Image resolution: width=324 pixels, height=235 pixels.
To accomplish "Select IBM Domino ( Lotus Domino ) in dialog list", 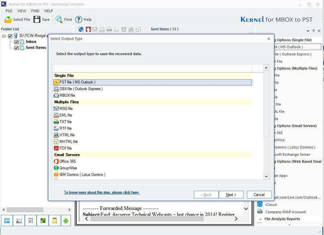I will [x=153, y=175].
